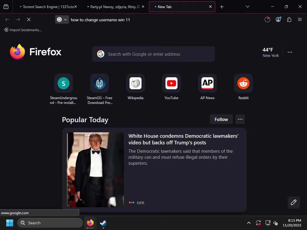
Task: Click the sync update tray icon
Action: click(258, 223)
